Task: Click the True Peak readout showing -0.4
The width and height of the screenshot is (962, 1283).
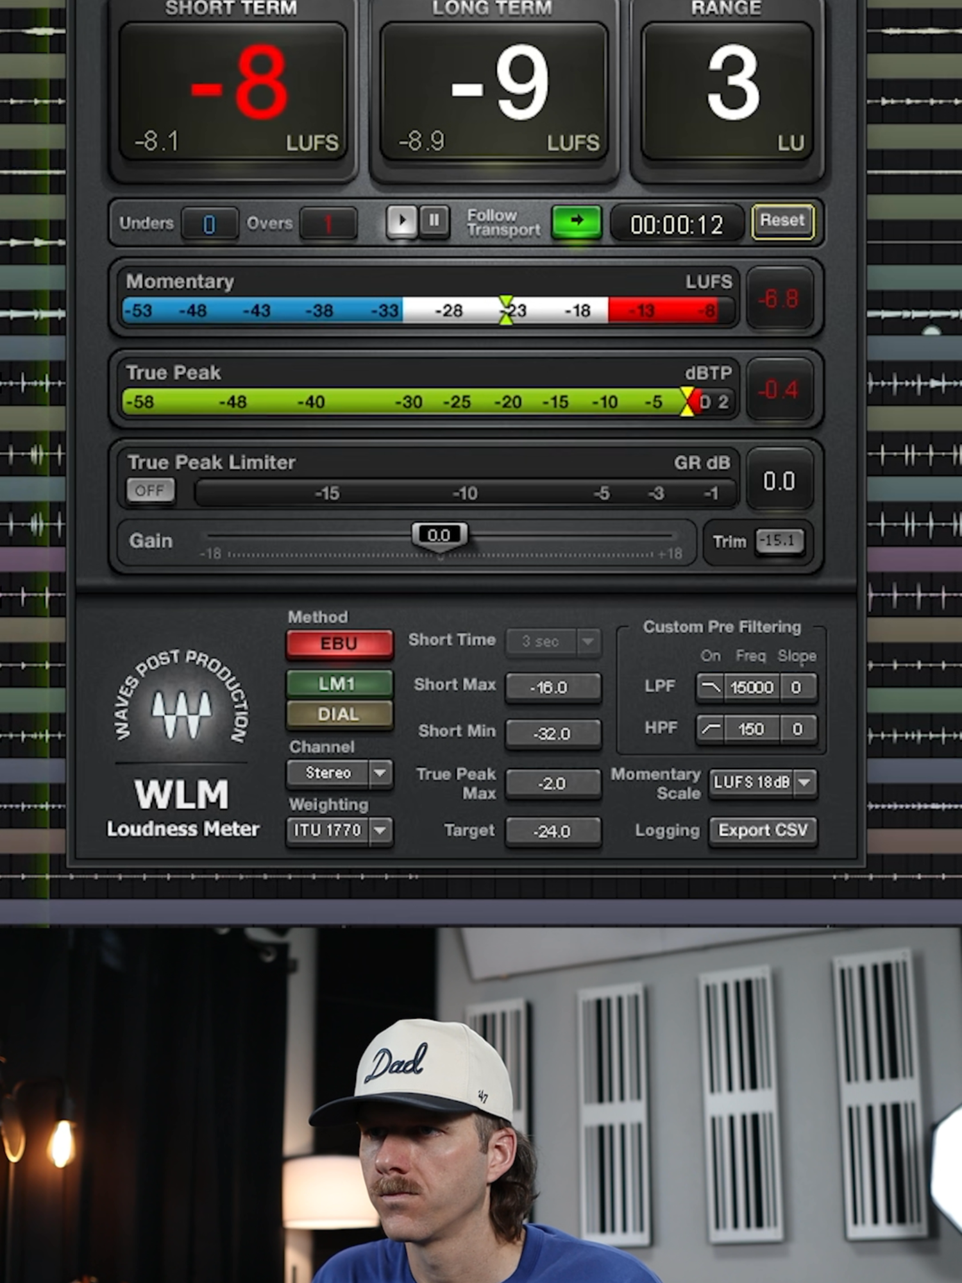Action: click(779, 389)
